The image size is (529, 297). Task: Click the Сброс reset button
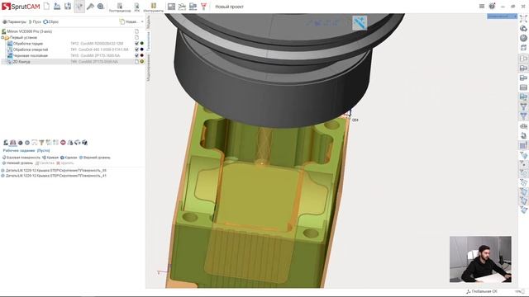[x=51, y=21]
